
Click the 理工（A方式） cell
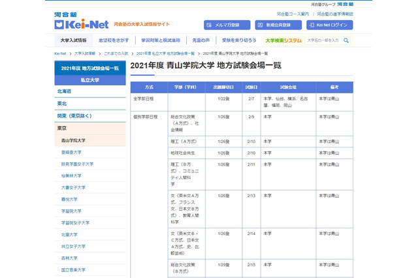(186, 142)
